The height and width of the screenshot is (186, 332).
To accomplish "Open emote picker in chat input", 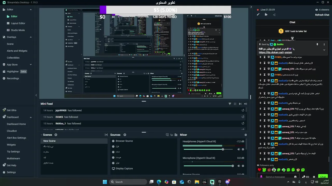I will tap(295, 177).
